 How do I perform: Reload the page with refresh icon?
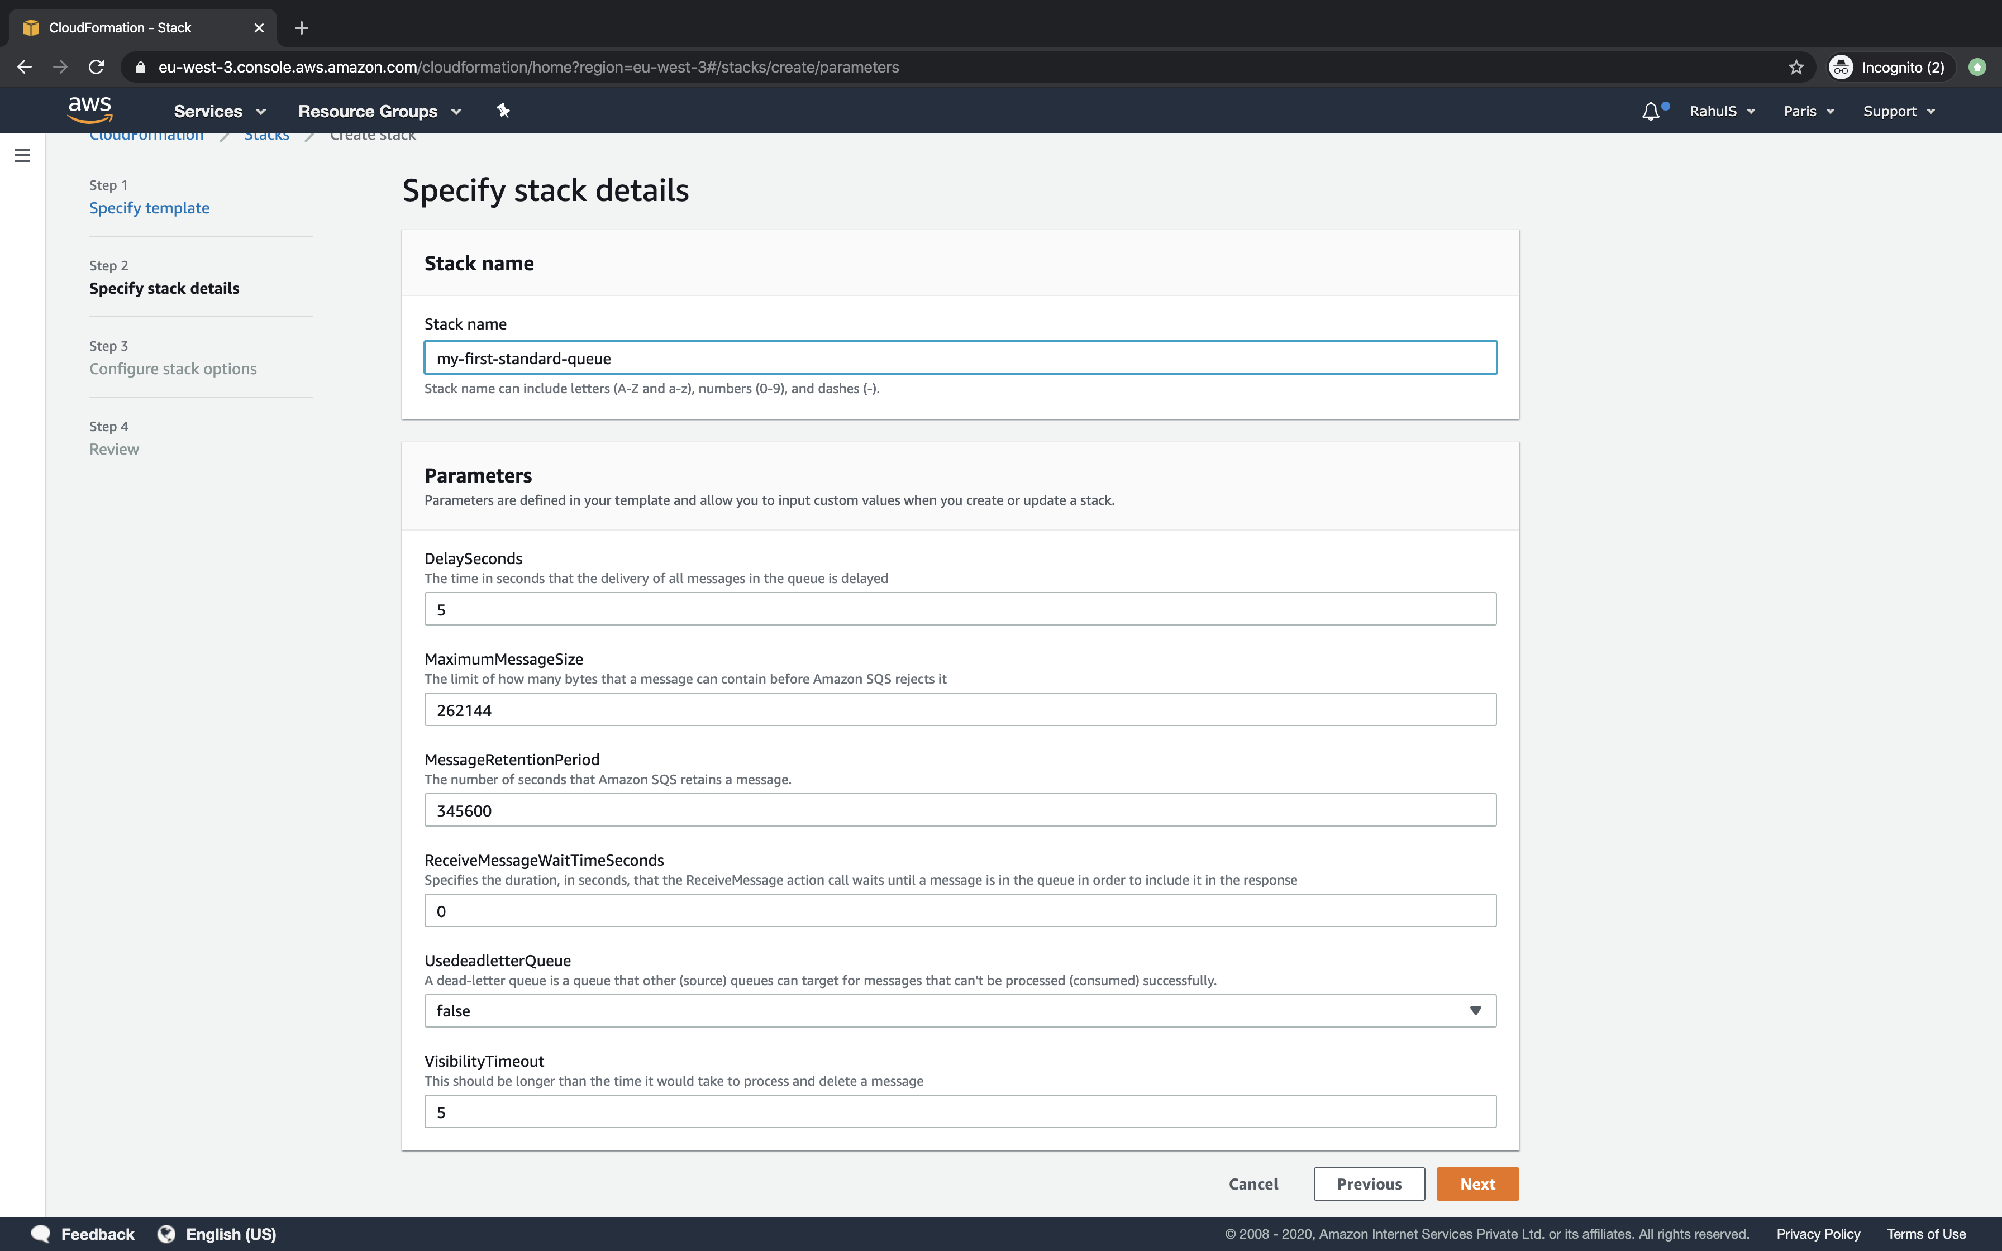pyautogui.click(x=97, y=67)
